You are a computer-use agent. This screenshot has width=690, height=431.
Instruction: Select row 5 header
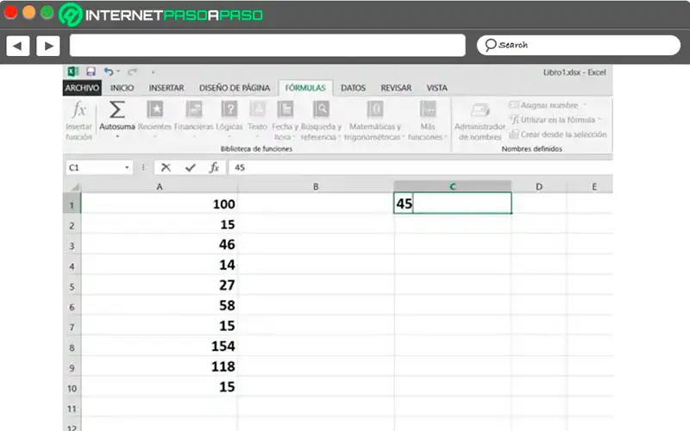(x=72, y=287)
